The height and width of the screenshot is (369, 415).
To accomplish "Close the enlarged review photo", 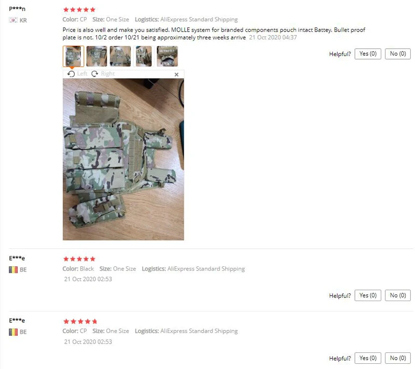I will click(176, 75).
